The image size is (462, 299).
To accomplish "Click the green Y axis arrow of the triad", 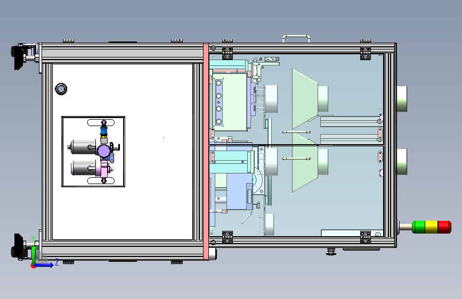I will pyautogui.click(x=34, y=255).
